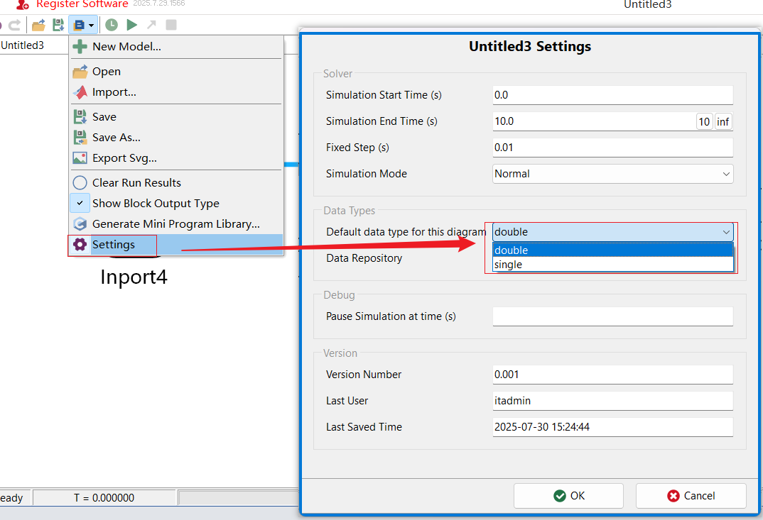The width and height of the screenshot is (763, 520).
Task: Select Export Svg... menu entry
Action: 176,158
